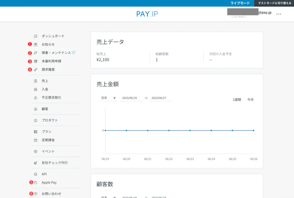Open the 日次 interval dropdown in 売上金額
This screenshot has height=198, width=294.
108,98
